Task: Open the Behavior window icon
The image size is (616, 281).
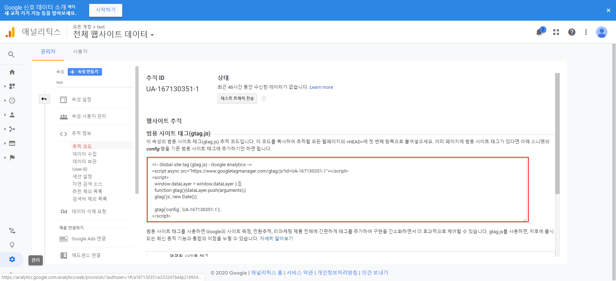Action: point(12,143)
